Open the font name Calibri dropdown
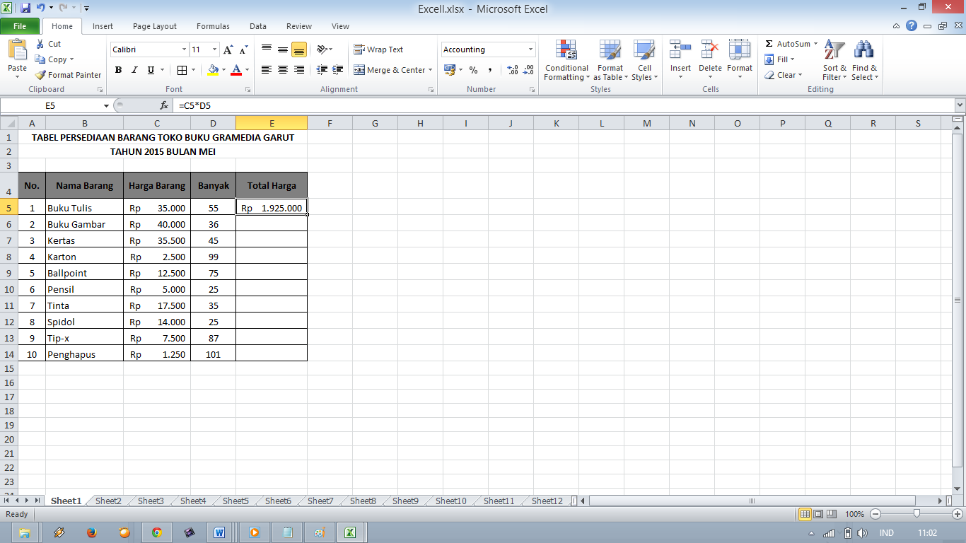The image size is (966, 543). click(184, 49)
